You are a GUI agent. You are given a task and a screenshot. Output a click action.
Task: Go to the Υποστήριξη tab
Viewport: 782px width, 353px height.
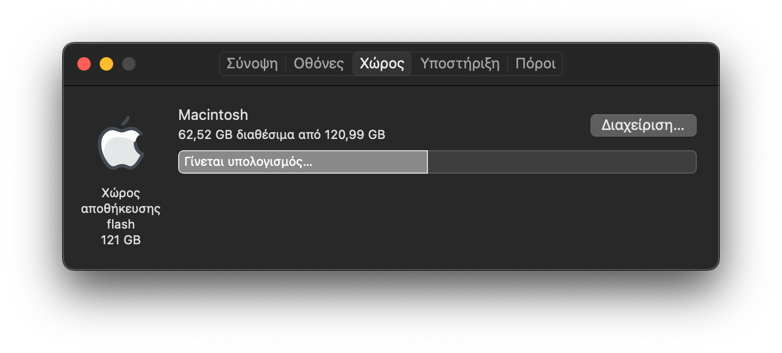pos(460,63)
